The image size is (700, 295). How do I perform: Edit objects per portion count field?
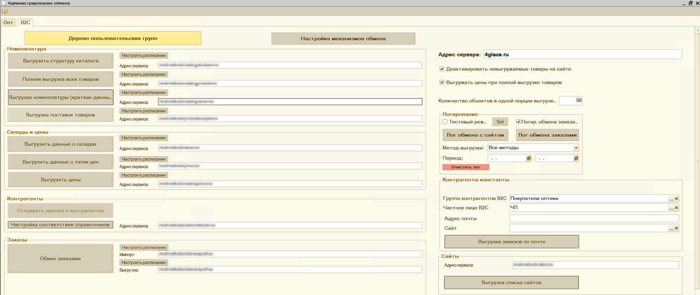pos(570,100)
